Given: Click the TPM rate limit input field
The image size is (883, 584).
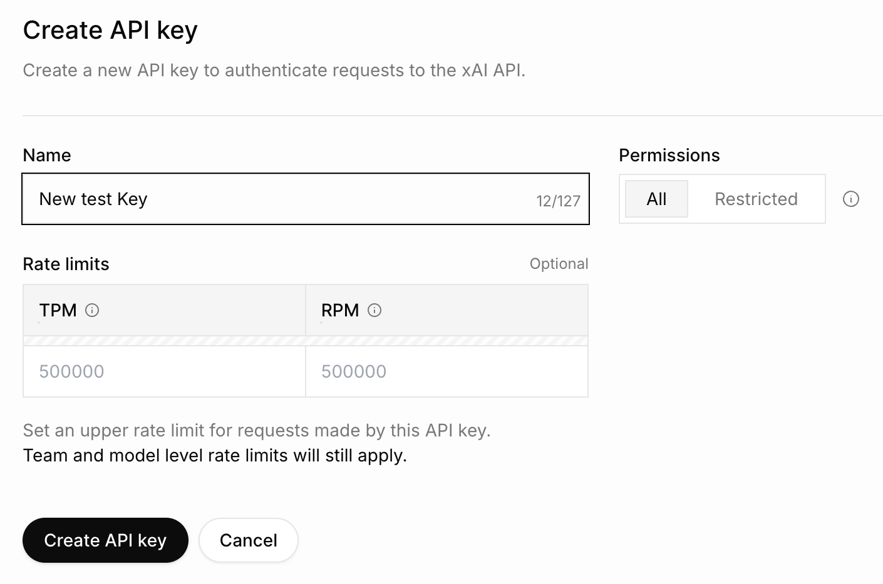Looking at the screenshot, I should click(x=163, y=371).
